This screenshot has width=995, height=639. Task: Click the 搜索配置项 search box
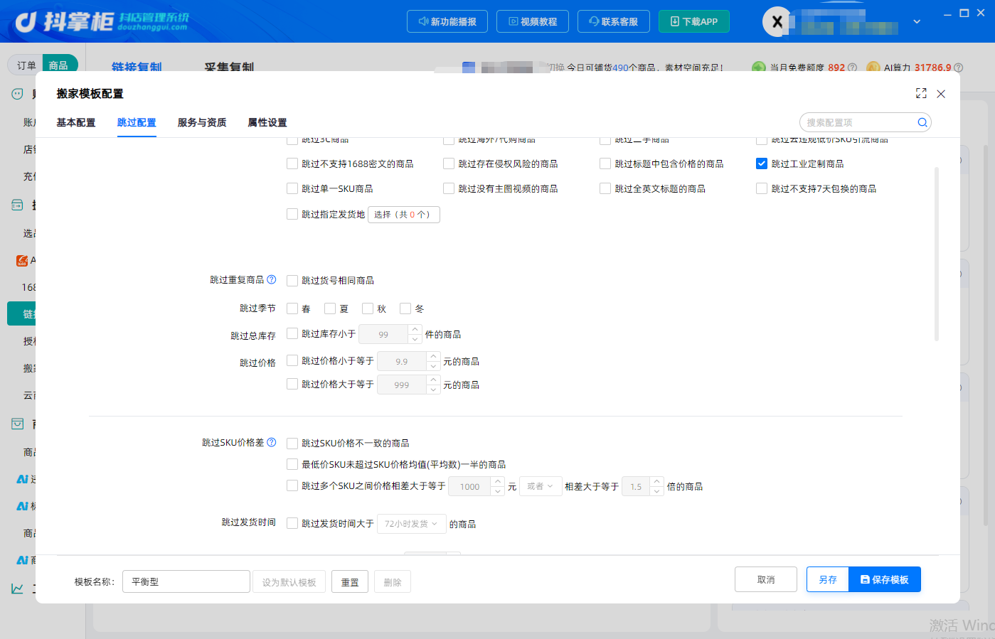[x=865, y=122]
